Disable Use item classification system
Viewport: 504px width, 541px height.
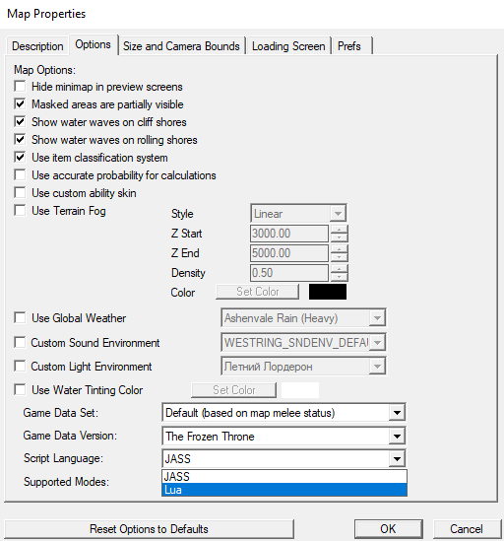click(x=20, y=158)
